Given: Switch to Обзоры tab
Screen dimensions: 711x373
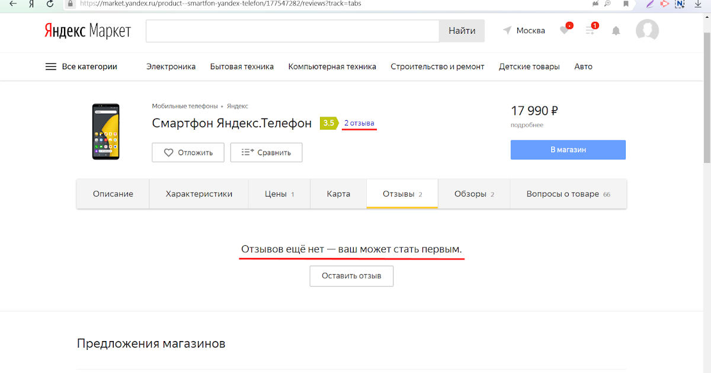Looking at the screenshot, I should pyautogui.click(x=474, y=194).
